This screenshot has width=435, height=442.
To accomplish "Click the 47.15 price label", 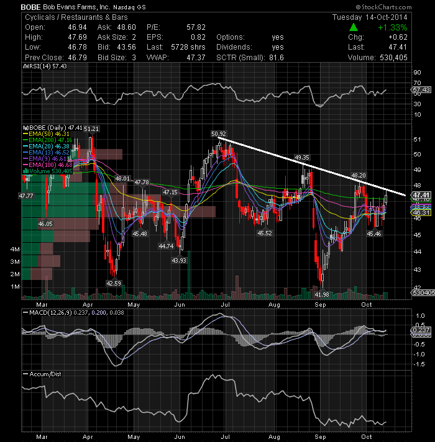I will [x=170, y=192].
